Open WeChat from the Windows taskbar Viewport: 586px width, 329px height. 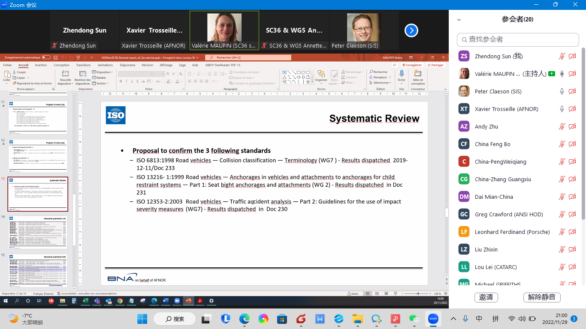[414, 319]
